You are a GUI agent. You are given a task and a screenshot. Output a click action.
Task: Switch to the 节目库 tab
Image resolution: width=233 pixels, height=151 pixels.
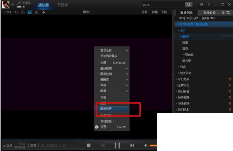(x=62, y=5)
